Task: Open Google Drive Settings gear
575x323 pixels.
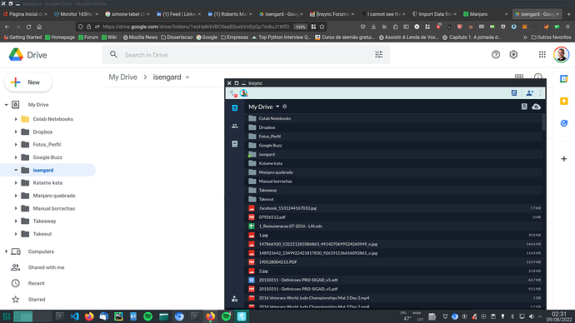Action: 513,55
